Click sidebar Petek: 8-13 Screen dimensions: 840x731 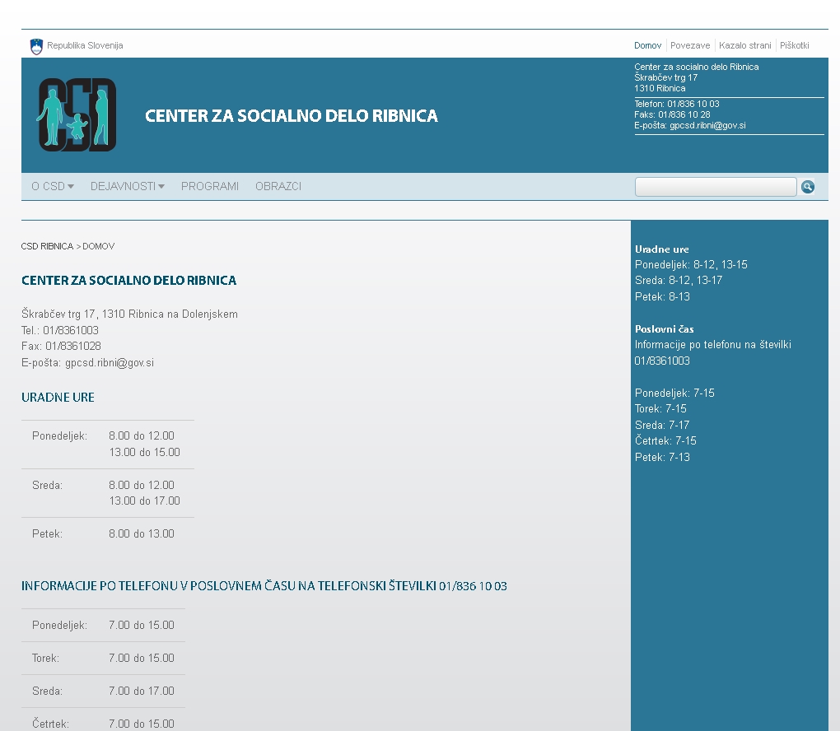click(x=662, y=296)
